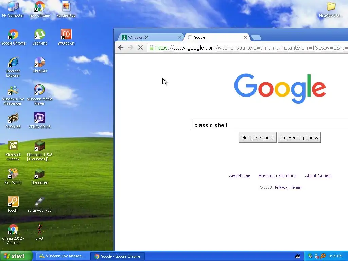Switch to Windows Live Messenger taskbar button
Image resolution: width=348 pixels, height=261 pixels.
tap(63, 256)
